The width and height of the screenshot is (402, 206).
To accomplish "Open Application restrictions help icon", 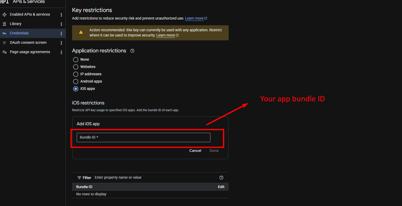I will click(132, 51).
